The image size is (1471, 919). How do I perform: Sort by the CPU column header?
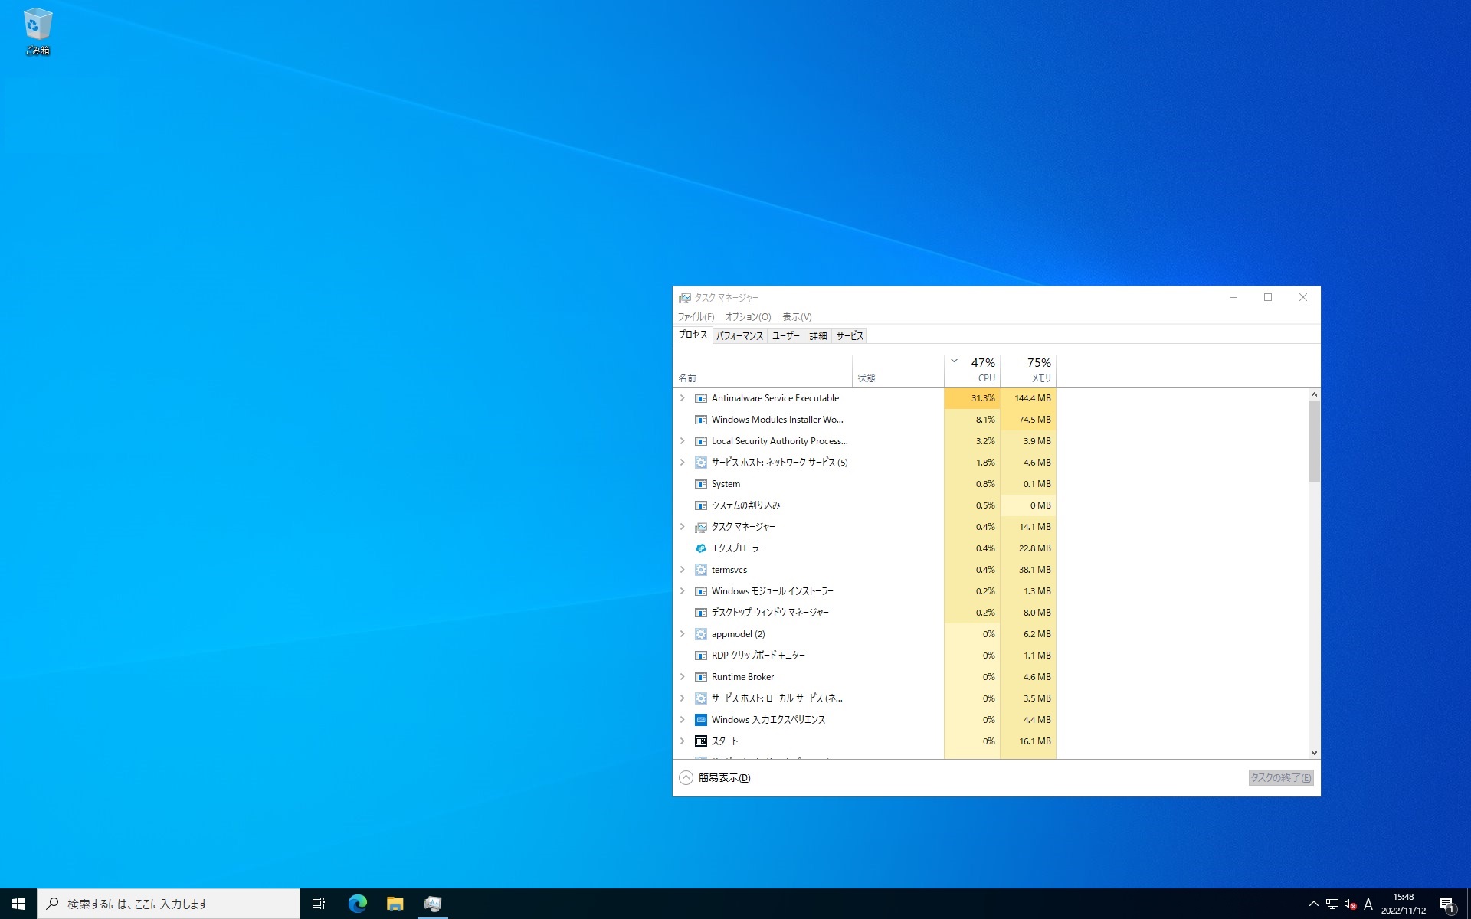[972, 370]
